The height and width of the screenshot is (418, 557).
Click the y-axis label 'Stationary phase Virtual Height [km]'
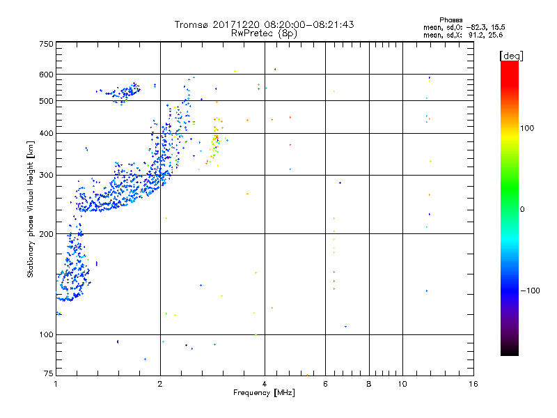30,209
